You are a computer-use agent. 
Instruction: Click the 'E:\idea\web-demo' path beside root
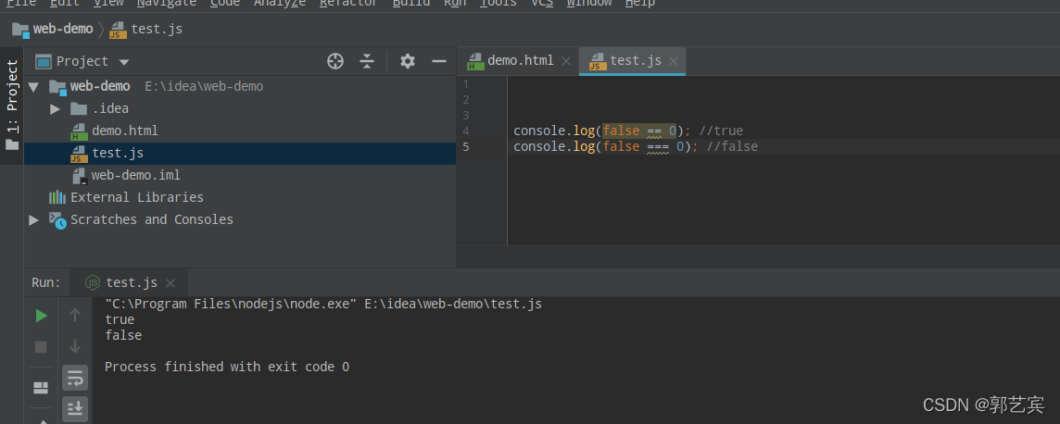click(x=204, y=86)
